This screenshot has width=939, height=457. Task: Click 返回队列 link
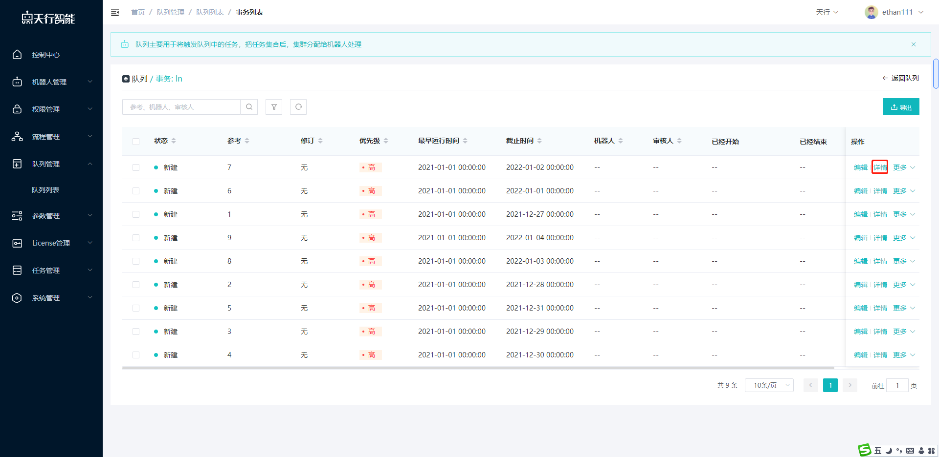pos(900,78)
